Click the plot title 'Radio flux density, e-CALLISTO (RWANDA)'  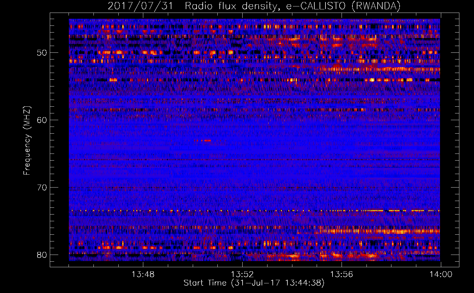(293, 6)
